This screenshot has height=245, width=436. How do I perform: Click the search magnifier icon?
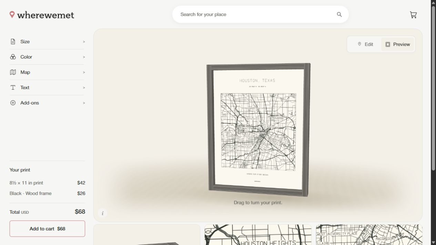coord(339,14)
